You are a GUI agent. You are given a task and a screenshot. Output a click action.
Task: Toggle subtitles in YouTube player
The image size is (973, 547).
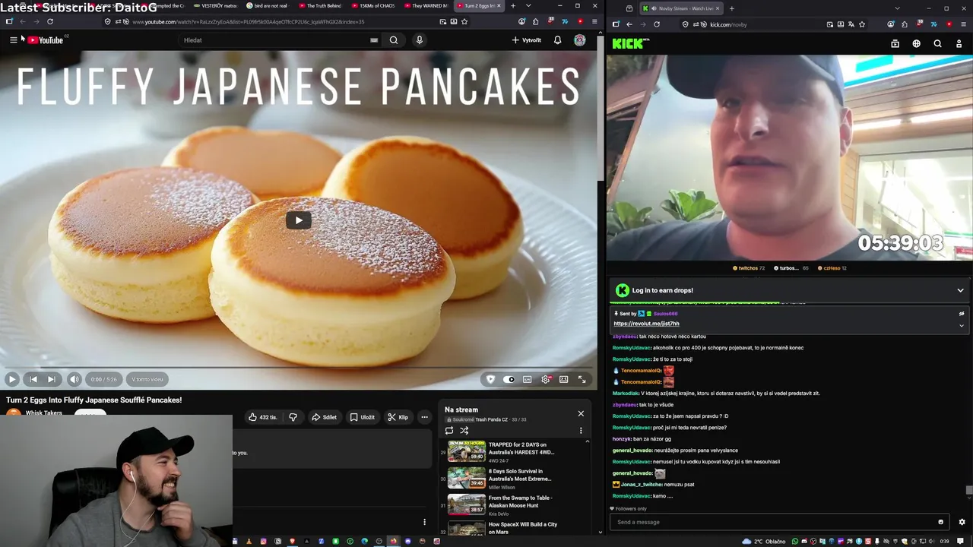[x=527, y=379]
